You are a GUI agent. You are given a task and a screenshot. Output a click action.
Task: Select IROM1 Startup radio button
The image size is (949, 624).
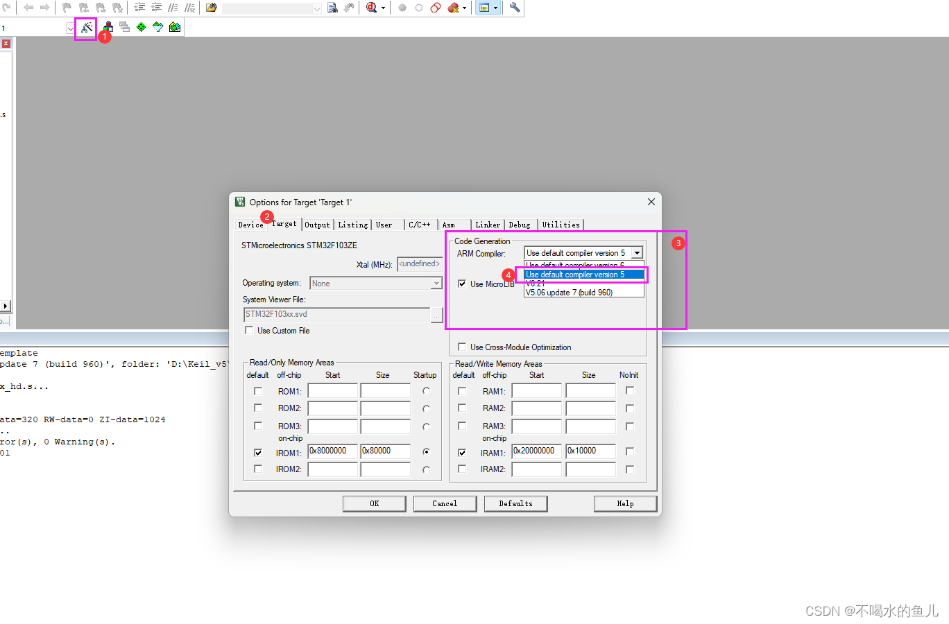click(x=426, y=451)
